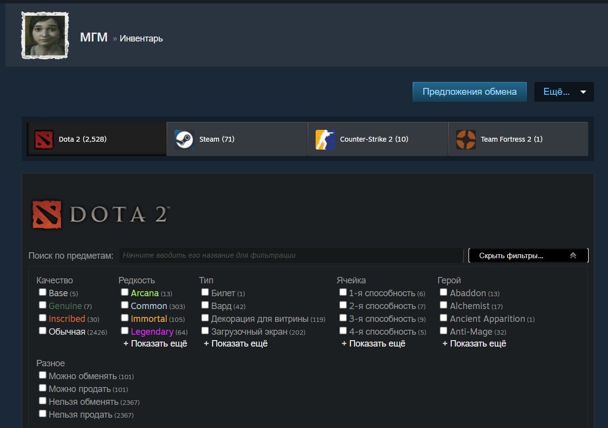This screenshot has height=428, width=608.
Task: Expand Показать ещё under Редкость
Action: click(155, 344)
